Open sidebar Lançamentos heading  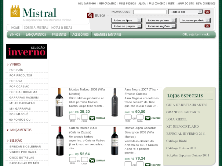[20, 130]
